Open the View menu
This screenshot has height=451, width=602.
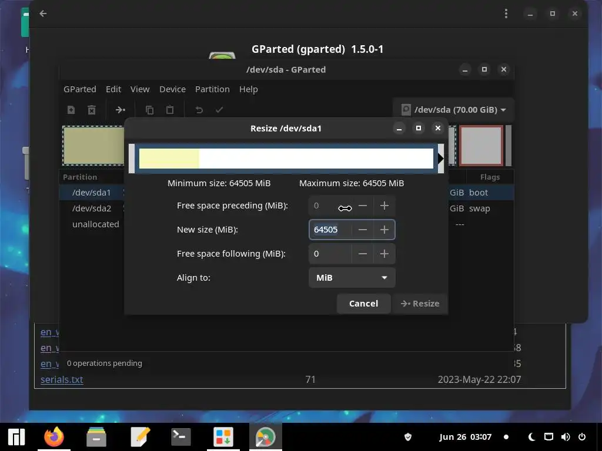(140, 89)
